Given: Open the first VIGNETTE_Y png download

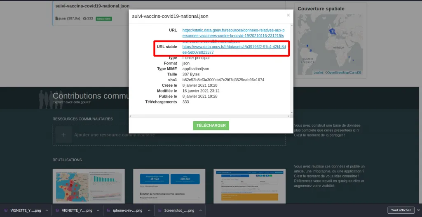Looking at the screenshot, I should (26, 210).
